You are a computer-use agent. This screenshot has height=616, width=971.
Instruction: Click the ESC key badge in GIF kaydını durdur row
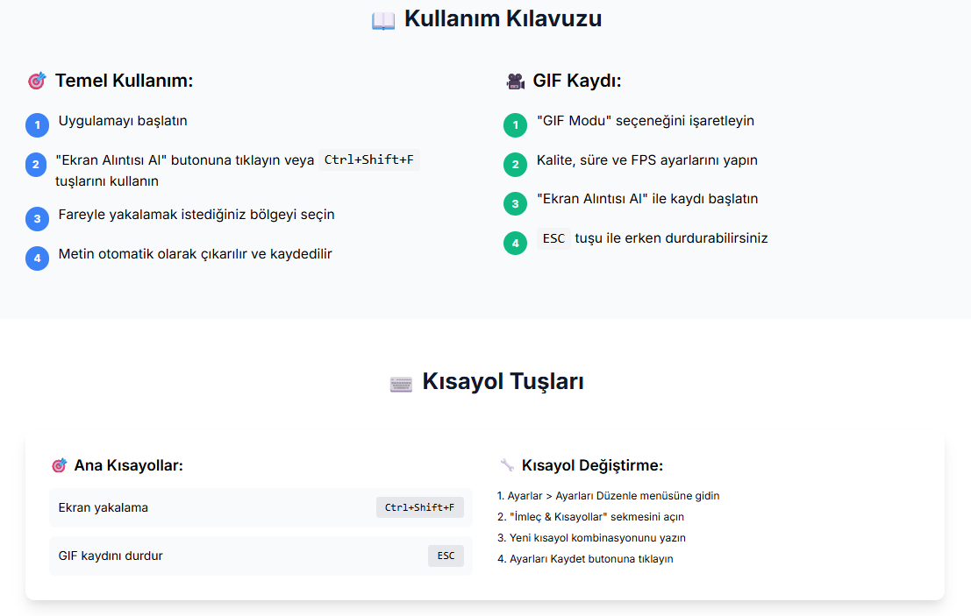(x=446, y=556)
